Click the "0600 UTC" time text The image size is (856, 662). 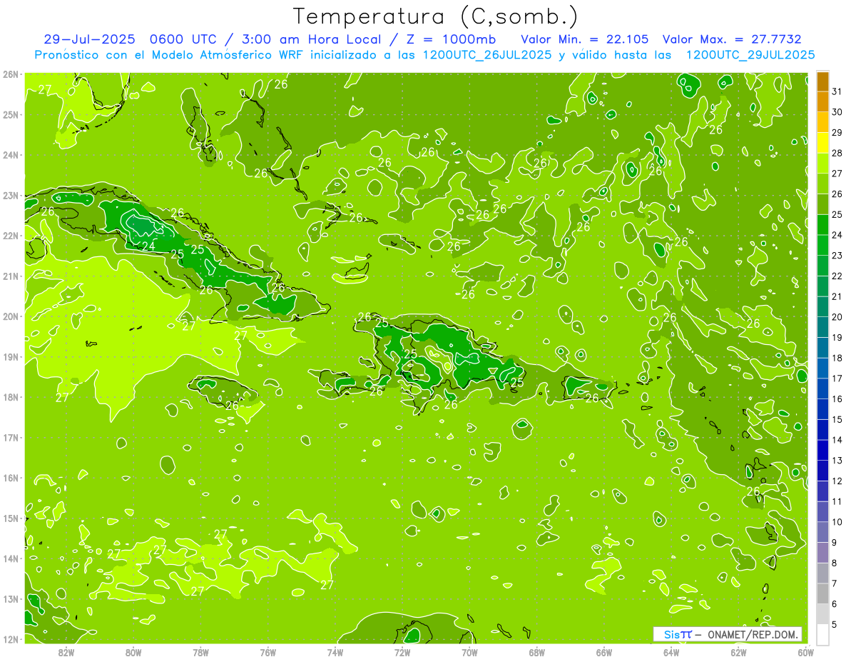185,39
